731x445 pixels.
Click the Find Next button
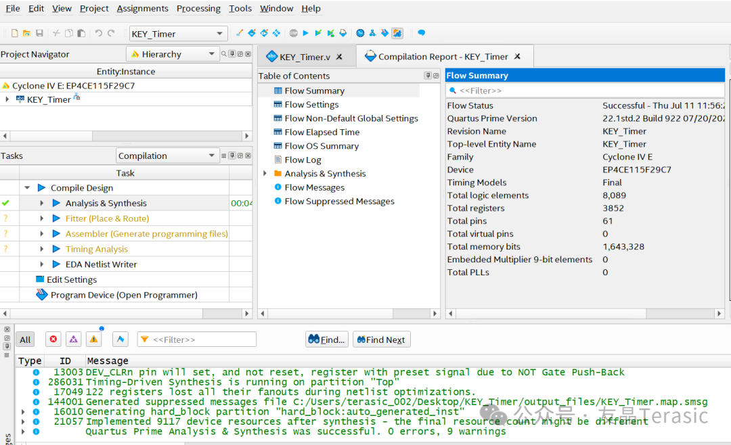tap(381, 339)
